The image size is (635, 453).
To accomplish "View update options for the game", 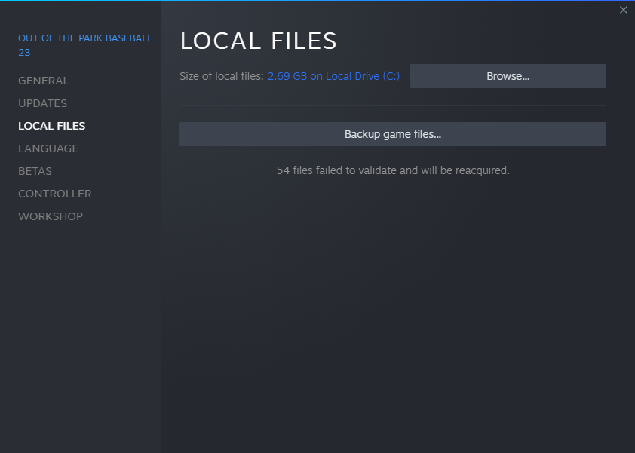I will 42,103.
